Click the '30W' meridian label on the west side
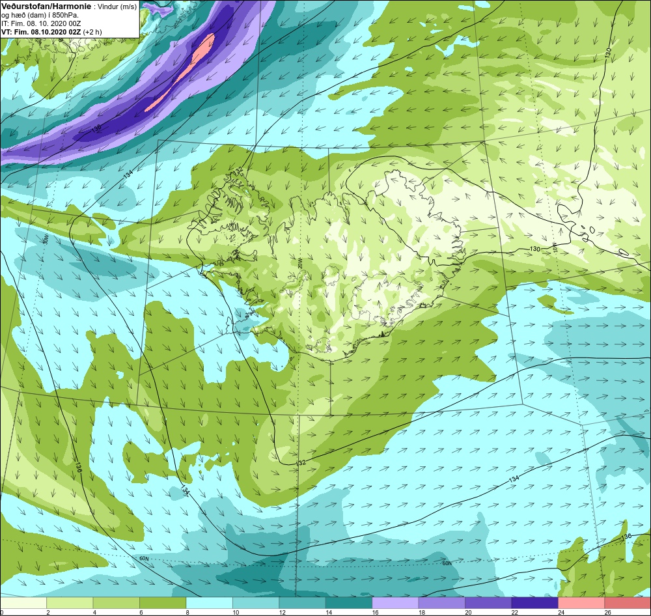 (x=46, y=239)
